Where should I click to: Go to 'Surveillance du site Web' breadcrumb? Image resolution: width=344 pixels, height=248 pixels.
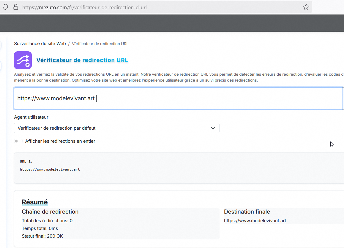pyautogui.click(x=40, y=44)
